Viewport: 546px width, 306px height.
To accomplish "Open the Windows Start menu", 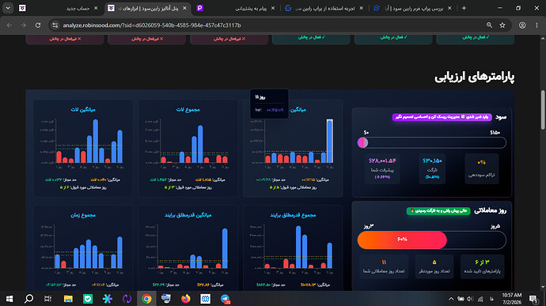I will 9,299.
